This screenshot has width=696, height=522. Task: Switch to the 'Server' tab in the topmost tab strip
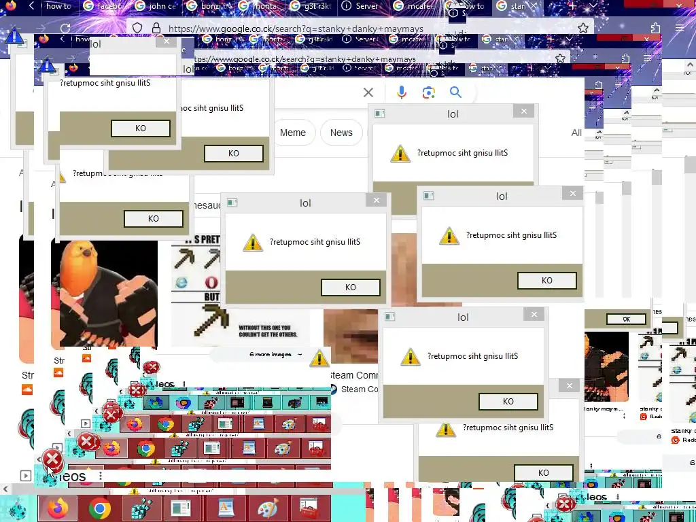tap(362, 6)
